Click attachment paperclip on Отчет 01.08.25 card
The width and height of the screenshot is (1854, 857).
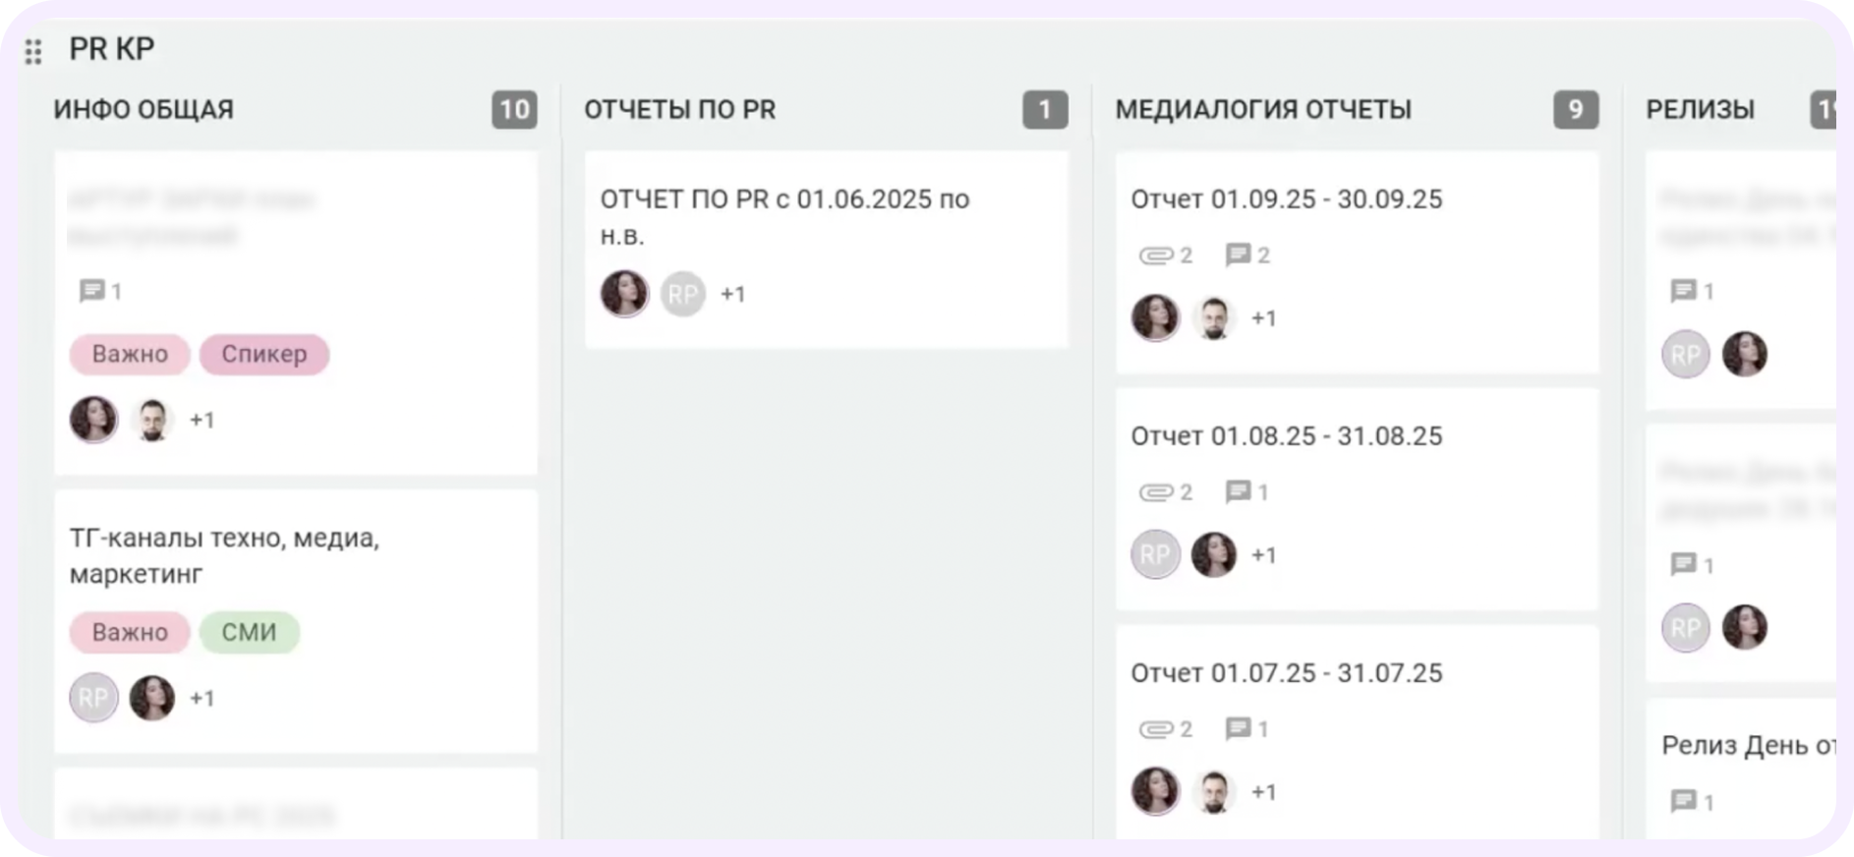tap(1155, 492)
